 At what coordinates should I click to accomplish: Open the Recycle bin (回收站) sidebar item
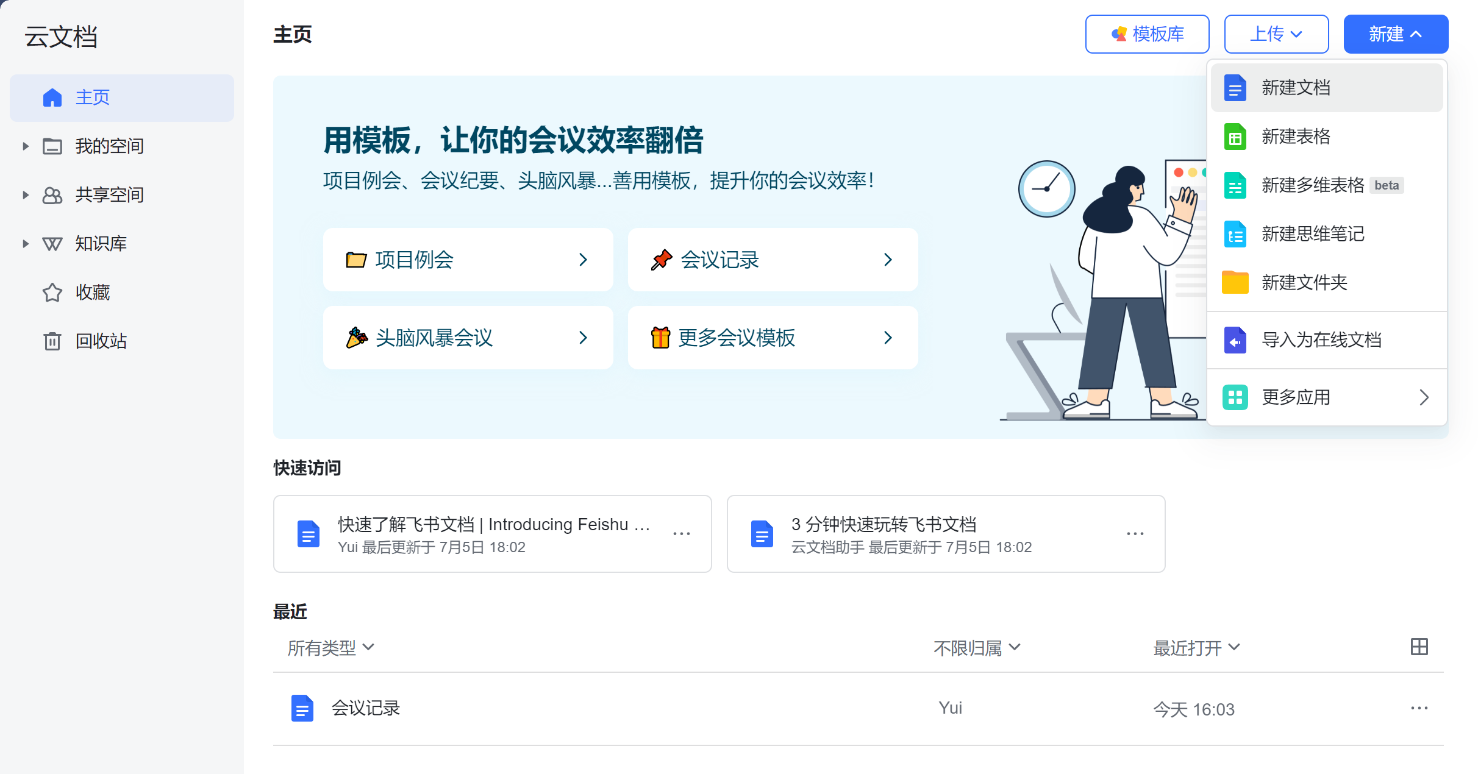coord(101,341)
